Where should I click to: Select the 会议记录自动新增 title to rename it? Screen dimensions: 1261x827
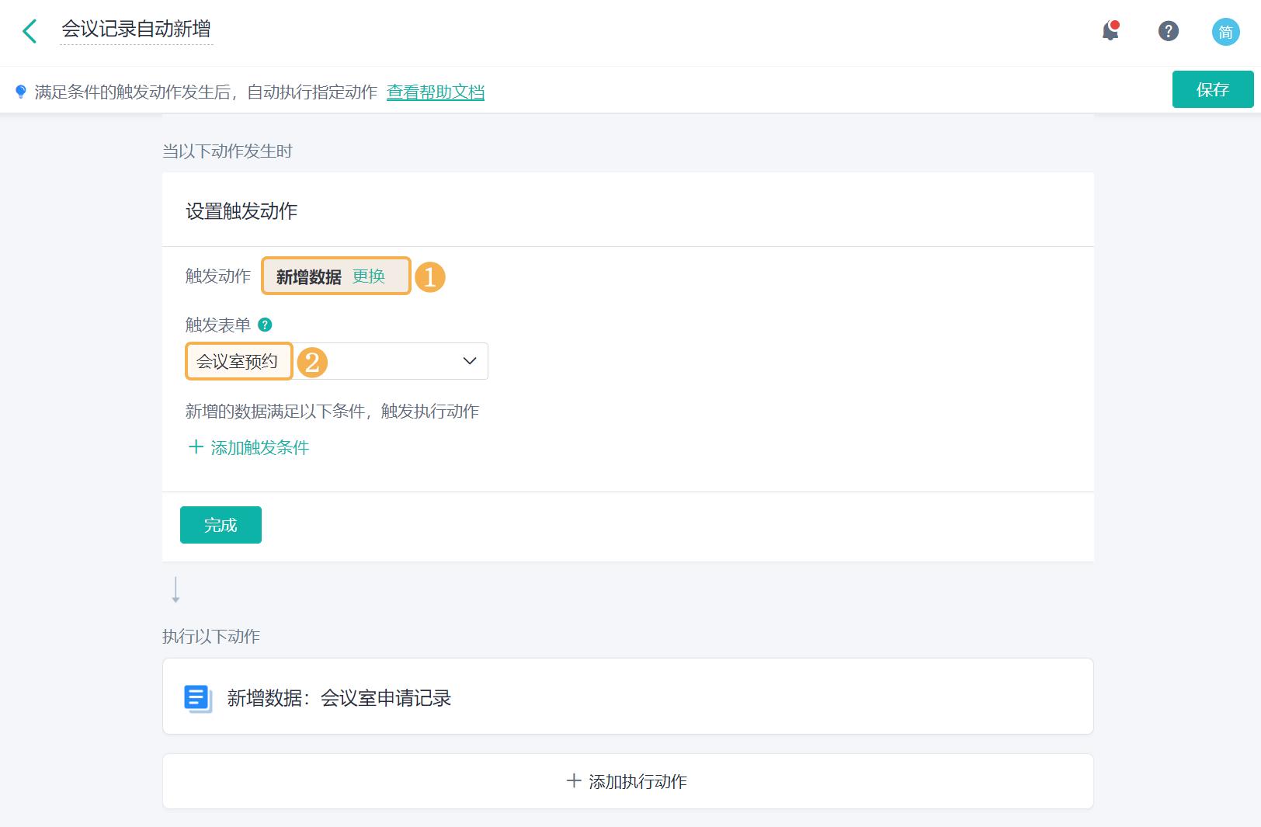[137, 30]
